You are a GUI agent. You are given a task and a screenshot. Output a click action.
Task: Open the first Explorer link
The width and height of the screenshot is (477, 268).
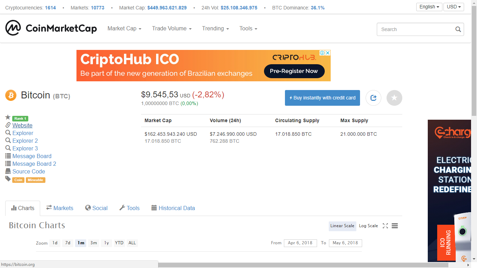pos(23,133)
